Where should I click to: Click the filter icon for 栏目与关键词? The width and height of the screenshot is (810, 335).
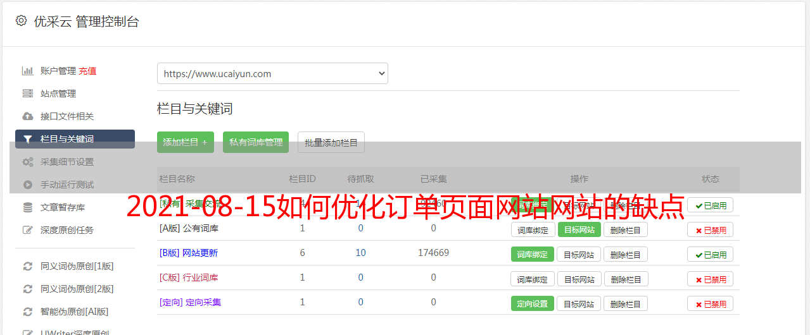coord(28,139)
